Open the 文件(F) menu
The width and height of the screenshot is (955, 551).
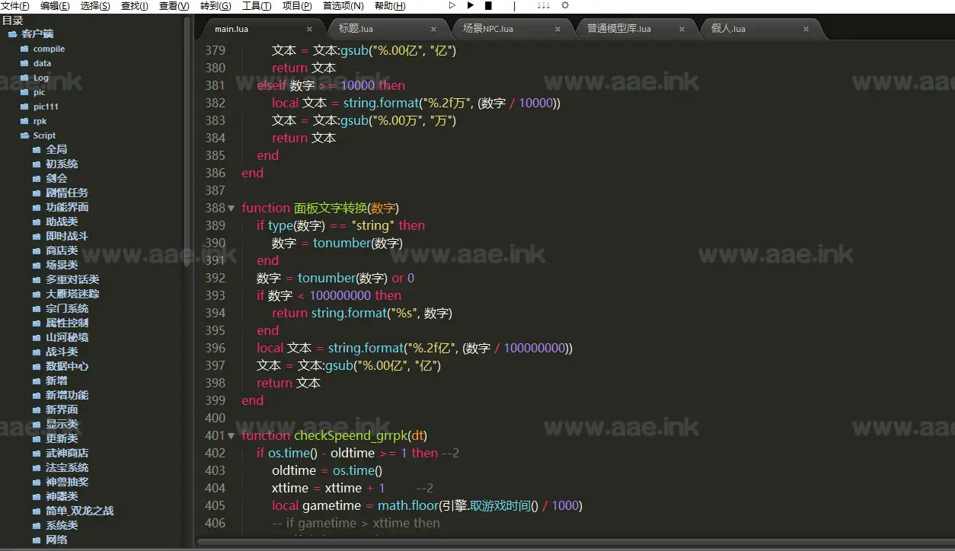[15, 6]
